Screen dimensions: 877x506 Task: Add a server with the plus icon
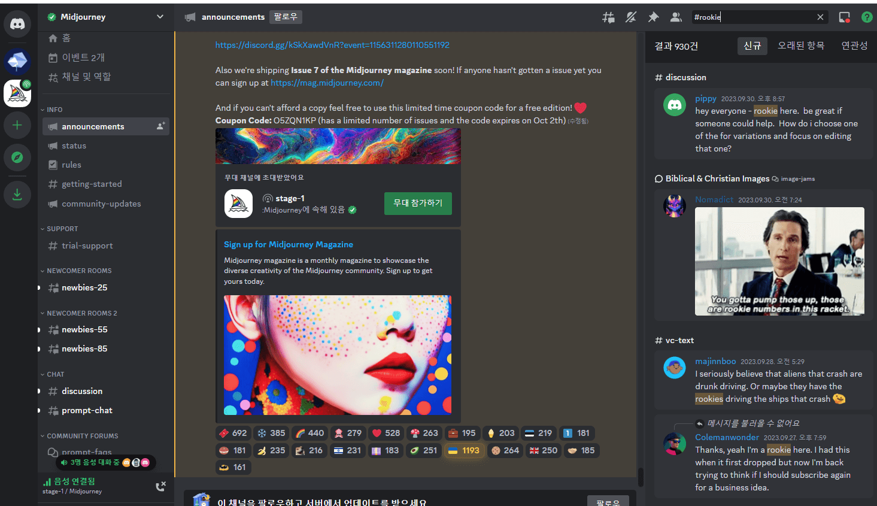[17, 125]
